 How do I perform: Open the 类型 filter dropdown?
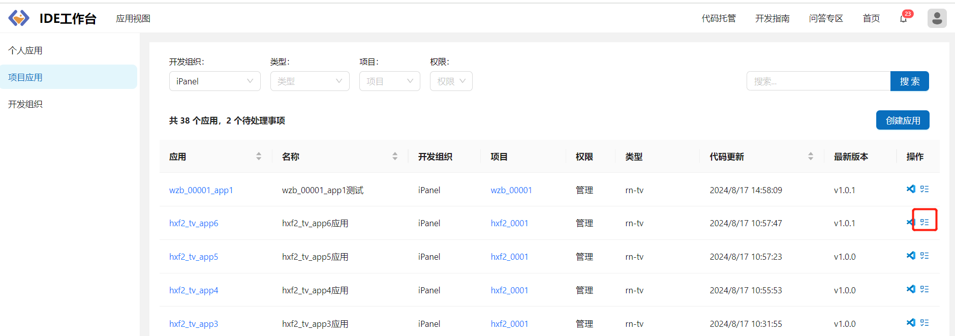tap(310, 81)
